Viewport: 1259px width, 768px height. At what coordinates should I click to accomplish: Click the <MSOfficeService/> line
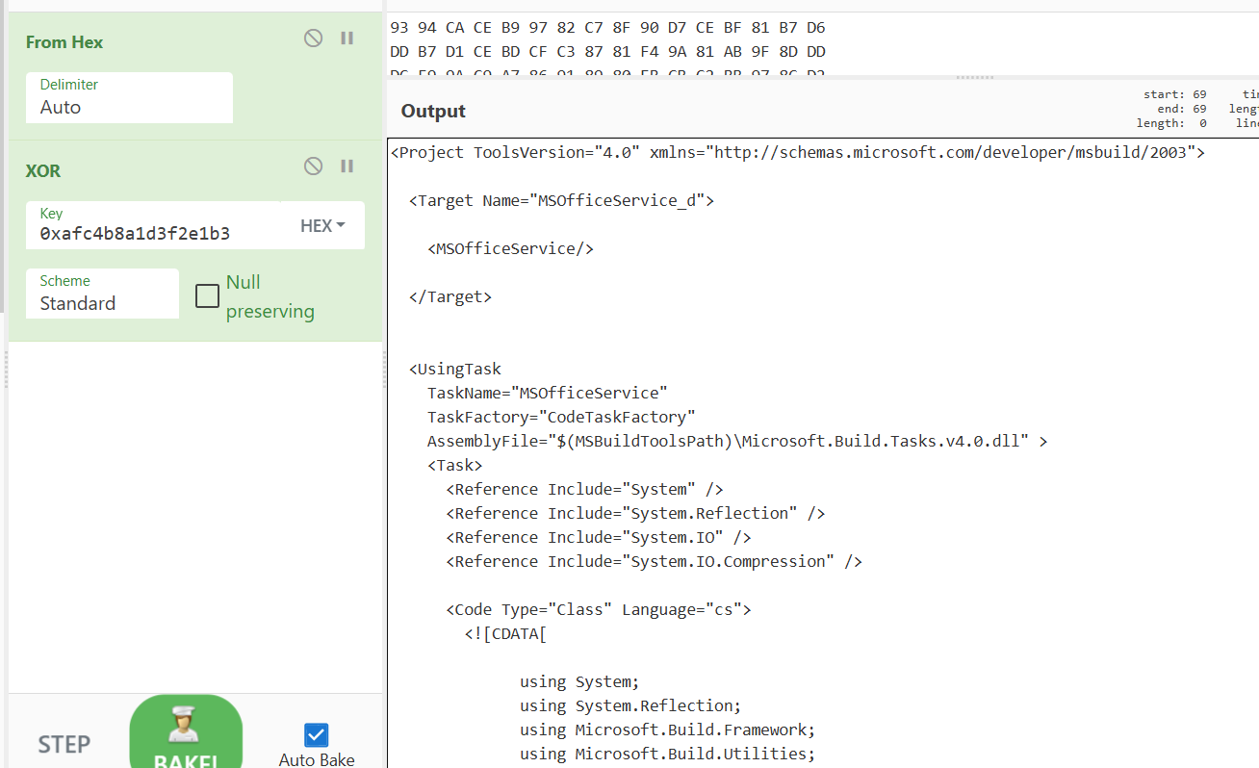click(510, 249)
